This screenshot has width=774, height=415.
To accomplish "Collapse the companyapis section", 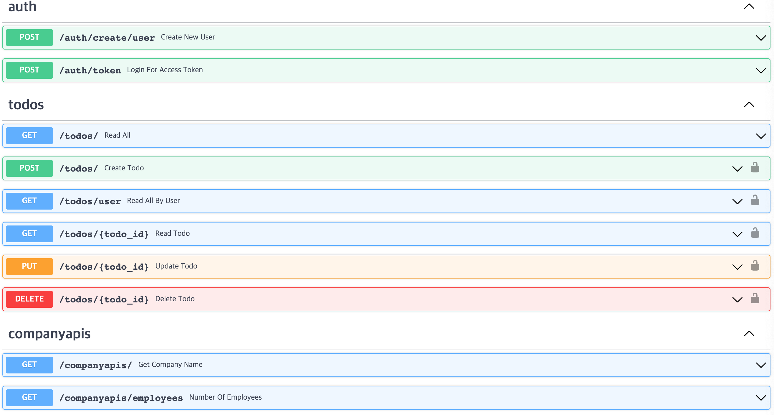I will 749,334.
